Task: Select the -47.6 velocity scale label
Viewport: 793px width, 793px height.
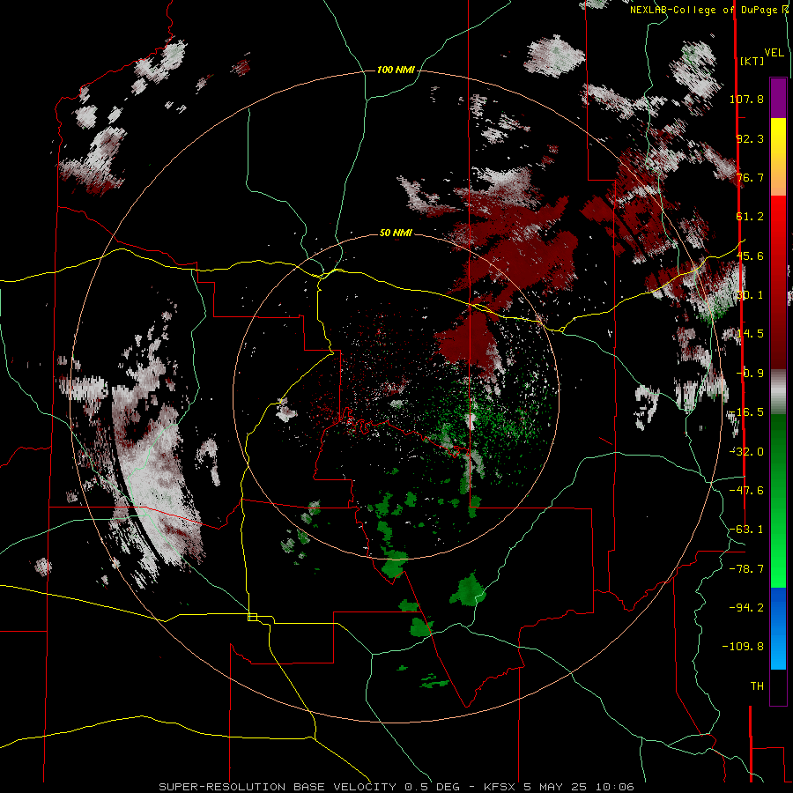Action: click(746, 491)
